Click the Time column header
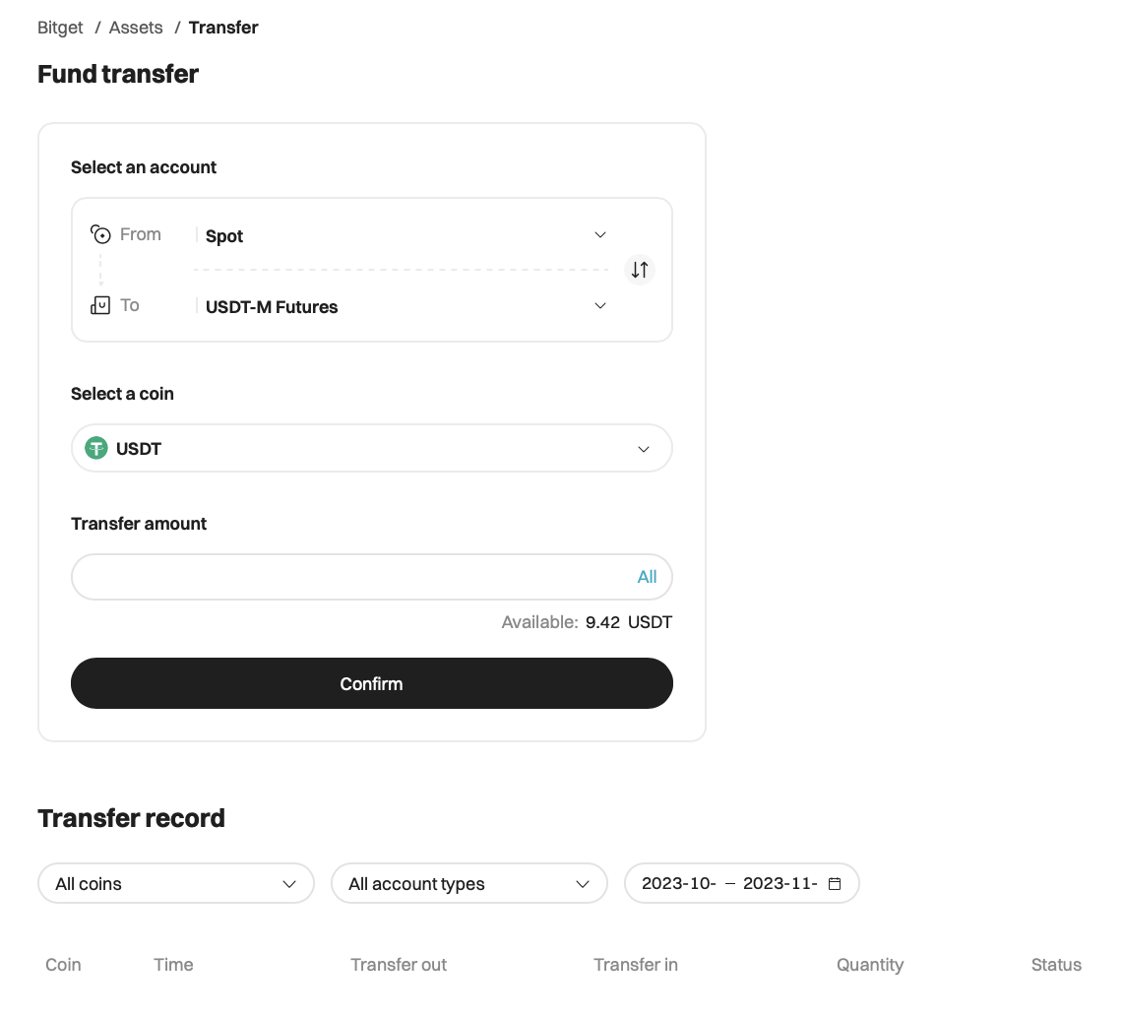 [173, 965]
